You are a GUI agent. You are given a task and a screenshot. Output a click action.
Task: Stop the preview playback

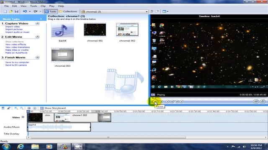161,102
